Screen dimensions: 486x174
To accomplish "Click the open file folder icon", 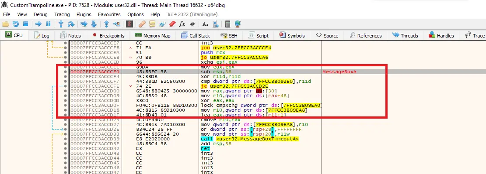I will (x=5, y=24).
